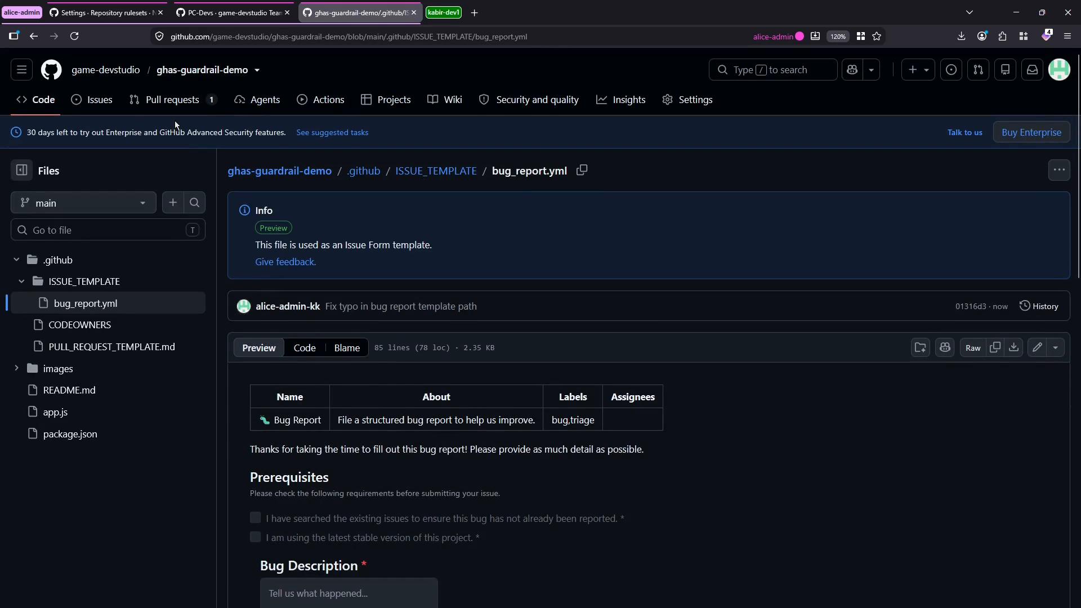Open the main branch selector dropdown
Image resolution: width=1081 pixels, height=608 pixels.
[x=83, y=203]
